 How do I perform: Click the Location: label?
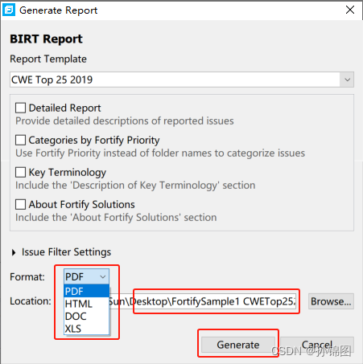[31, 301]
